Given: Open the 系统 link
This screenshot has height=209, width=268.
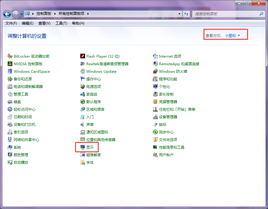Looking at the screenshot, I should [x=17, y=147].
